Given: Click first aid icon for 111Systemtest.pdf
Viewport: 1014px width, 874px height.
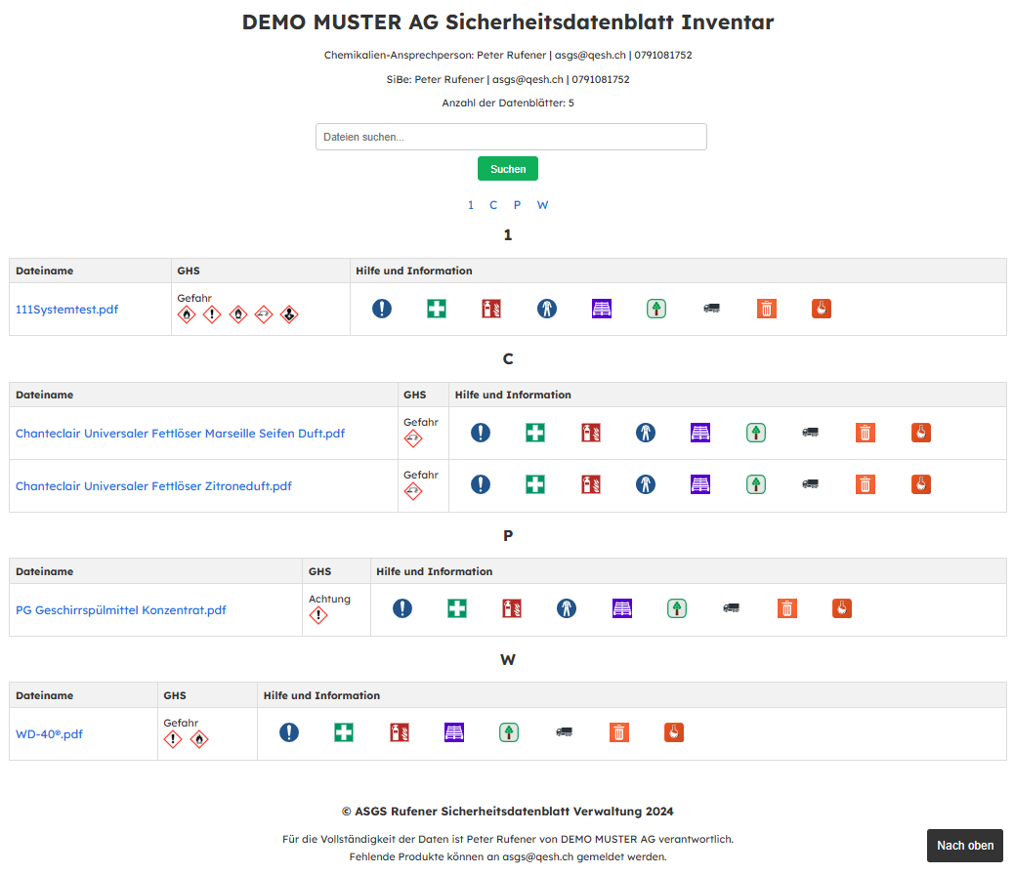Looking at the screenshot, I should pos(437,309).
